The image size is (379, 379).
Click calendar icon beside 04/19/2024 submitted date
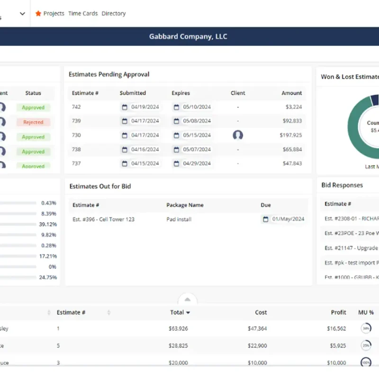click(125, 107)
